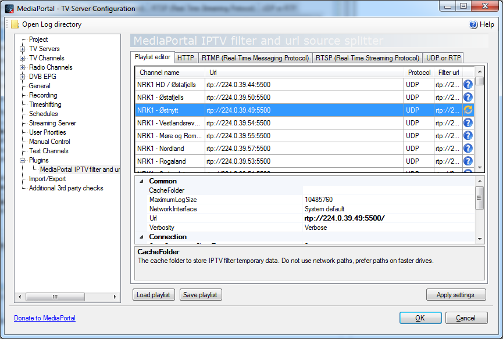Viewport: 503px width, 339px height.
Task: Click the Cancel button
Action: pos(466,318)
